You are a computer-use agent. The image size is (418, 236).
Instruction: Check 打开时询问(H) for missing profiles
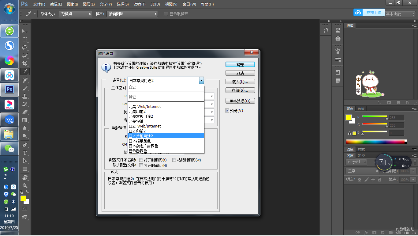[x=141, y=166]
